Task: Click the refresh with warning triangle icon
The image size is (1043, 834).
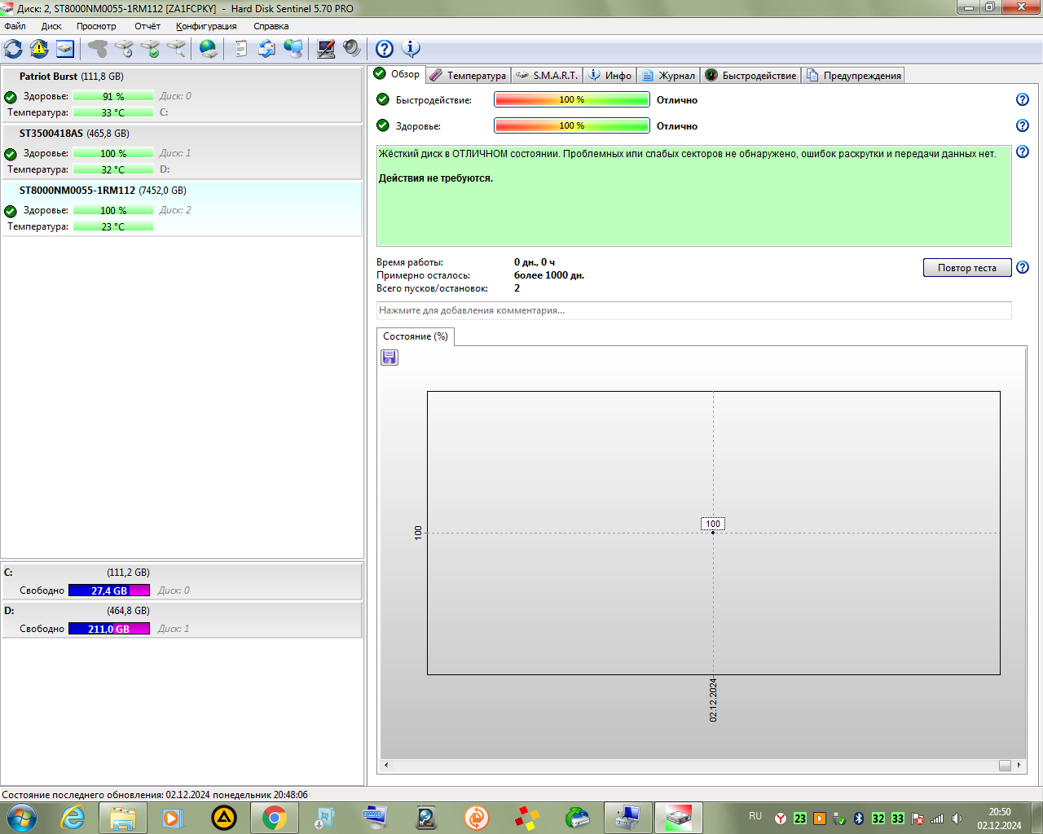Action: (x=39, y=49)
